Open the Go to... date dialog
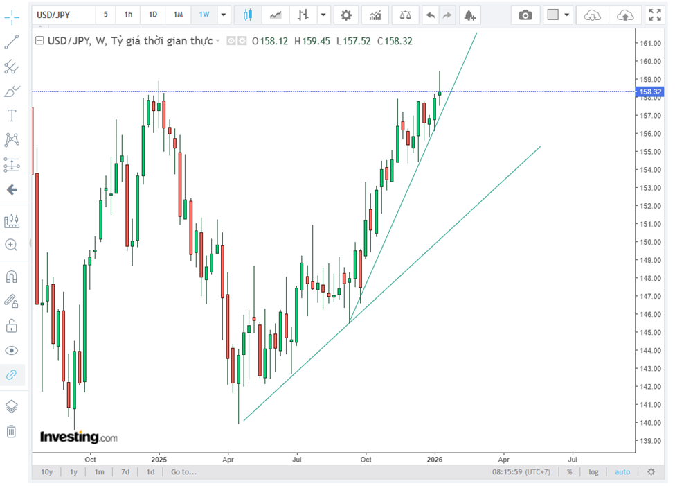Viewport: 675px width, 486px height. click(183, 471)
